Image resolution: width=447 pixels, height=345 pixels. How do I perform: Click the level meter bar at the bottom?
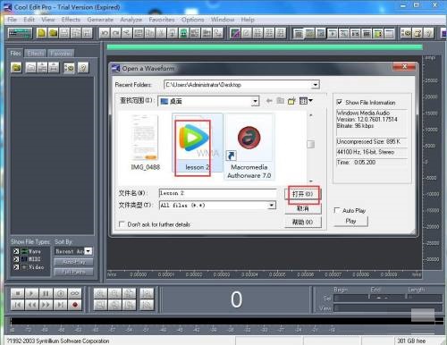click(226, 321)
